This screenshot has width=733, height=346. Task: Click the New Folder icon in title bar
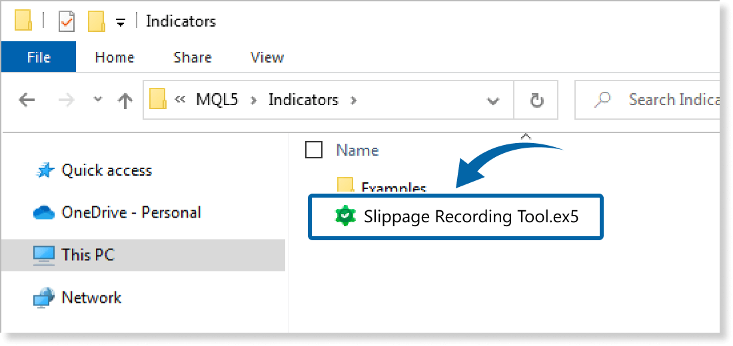pos(96,21)
